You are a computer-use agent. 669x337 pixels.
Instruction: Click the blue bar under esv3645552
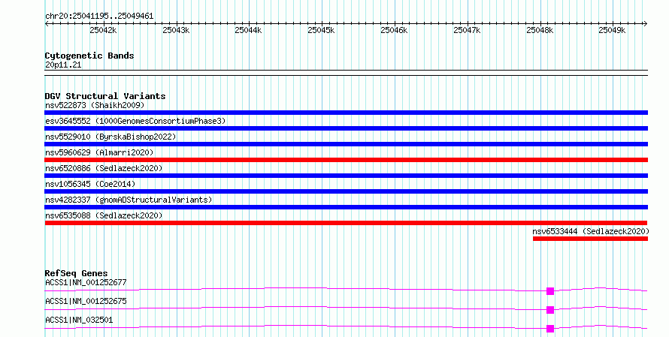[x=346, y=128]
